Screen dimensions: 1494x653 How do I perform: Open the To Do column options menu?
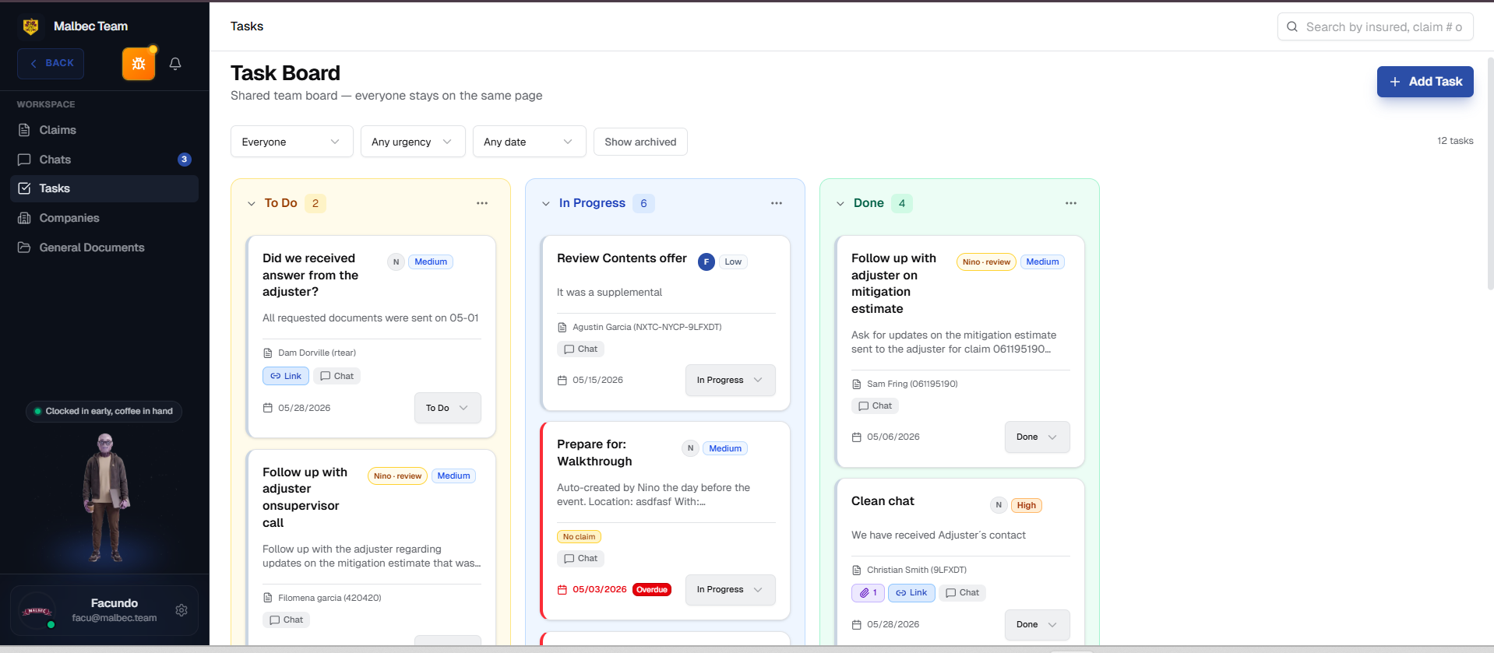coord(482,203)
